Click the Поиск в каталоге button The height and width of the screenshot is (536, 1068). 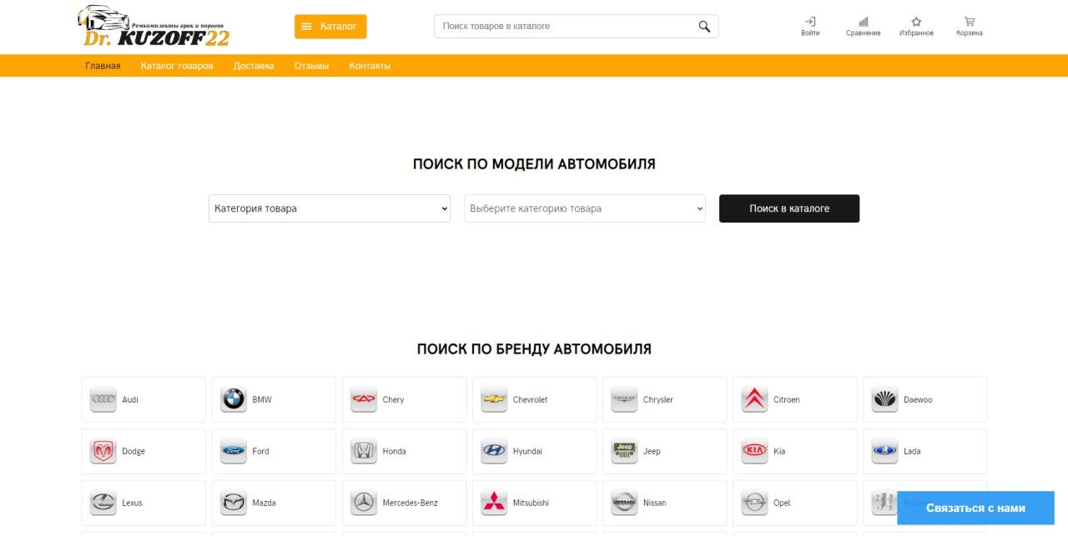pos(789,208)
